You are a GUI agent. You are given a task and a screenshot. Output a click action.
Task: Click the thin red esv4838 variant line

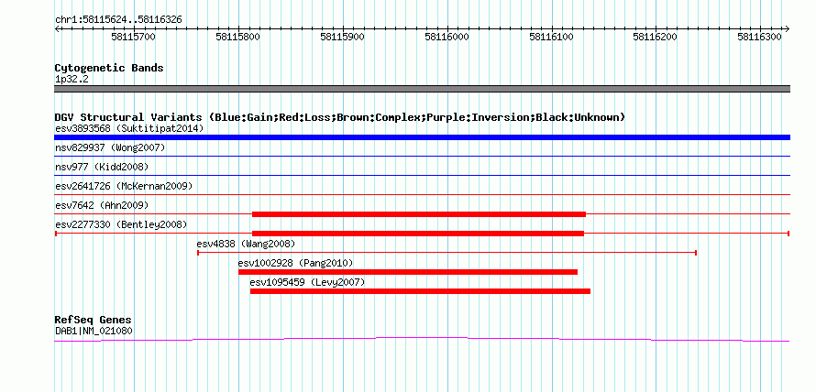click(x=447, y=253)
